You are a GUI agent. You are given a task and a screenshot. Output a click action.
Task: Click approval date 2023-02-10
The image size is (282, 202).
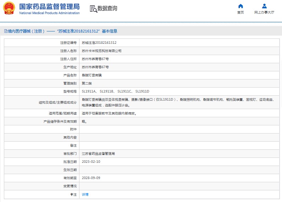(x=91, y=162)
